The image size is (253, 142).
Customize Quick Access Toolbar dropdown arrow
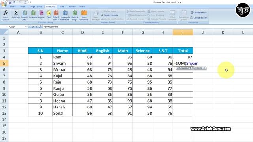pyautogui.click(x=30, y=2)
